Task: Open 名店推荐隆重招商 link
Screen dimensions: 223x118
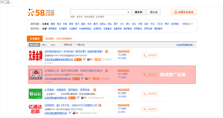Action: click(185, 45)
